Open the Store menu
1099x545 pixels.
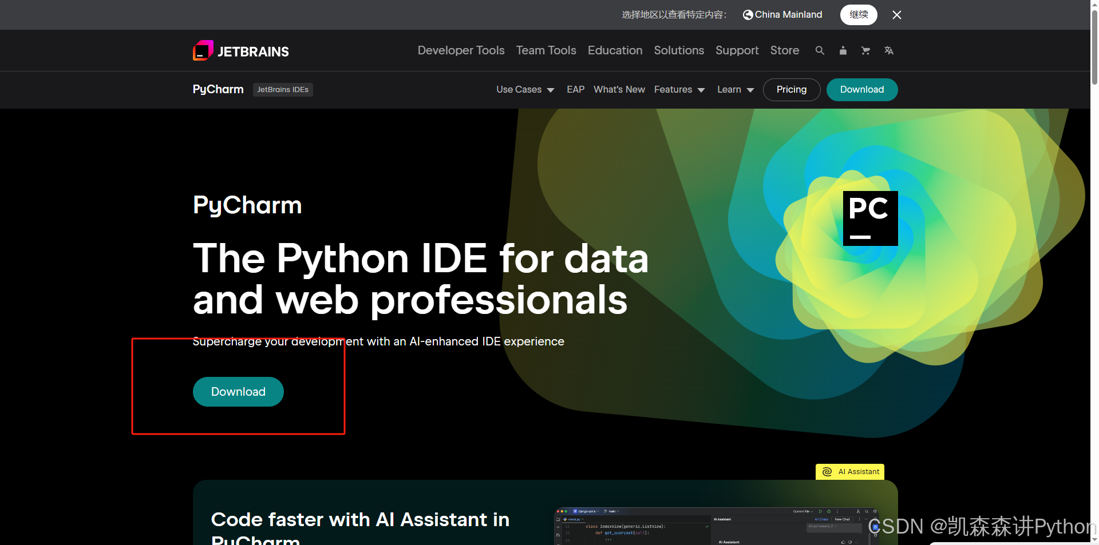[784, 50]
